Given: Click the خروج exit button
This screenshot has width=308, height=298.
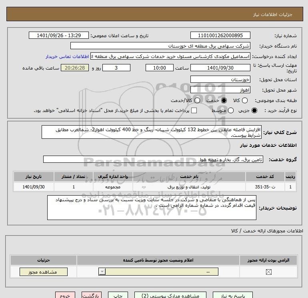Looking at the screenshot, I should tap(65, 295).
